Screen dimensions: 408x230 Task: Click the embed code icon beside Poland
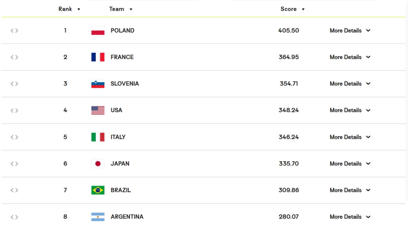click(x=14, y=31)
